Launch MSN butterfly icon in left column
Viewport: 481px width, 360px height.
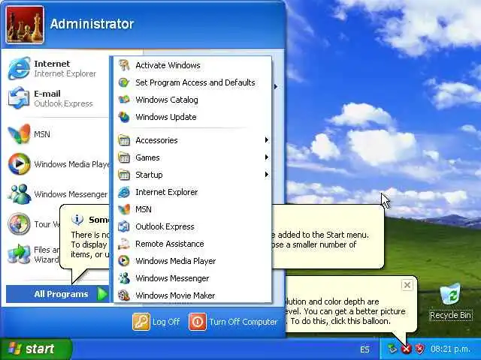point(19,133)
